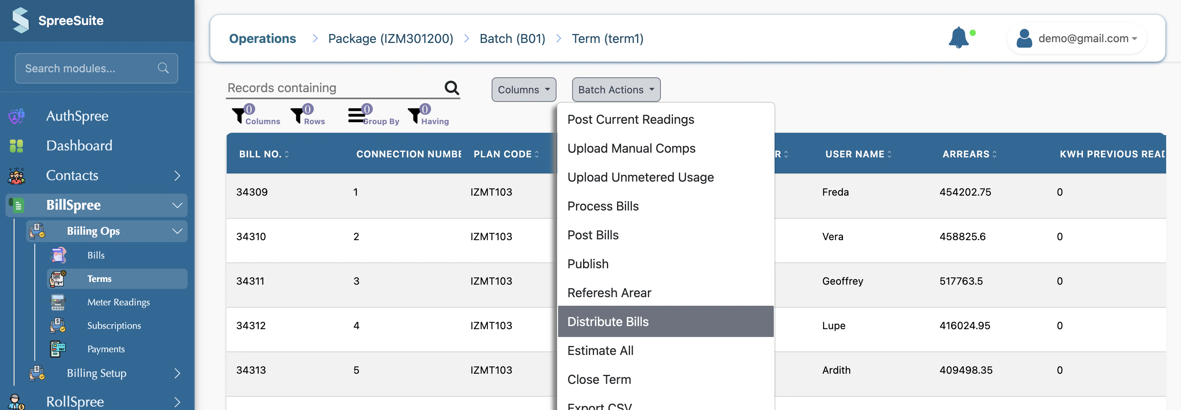Open the Columns filter funnel
The height and width of the screenshot is (410, 1181).
click(238, 116)
